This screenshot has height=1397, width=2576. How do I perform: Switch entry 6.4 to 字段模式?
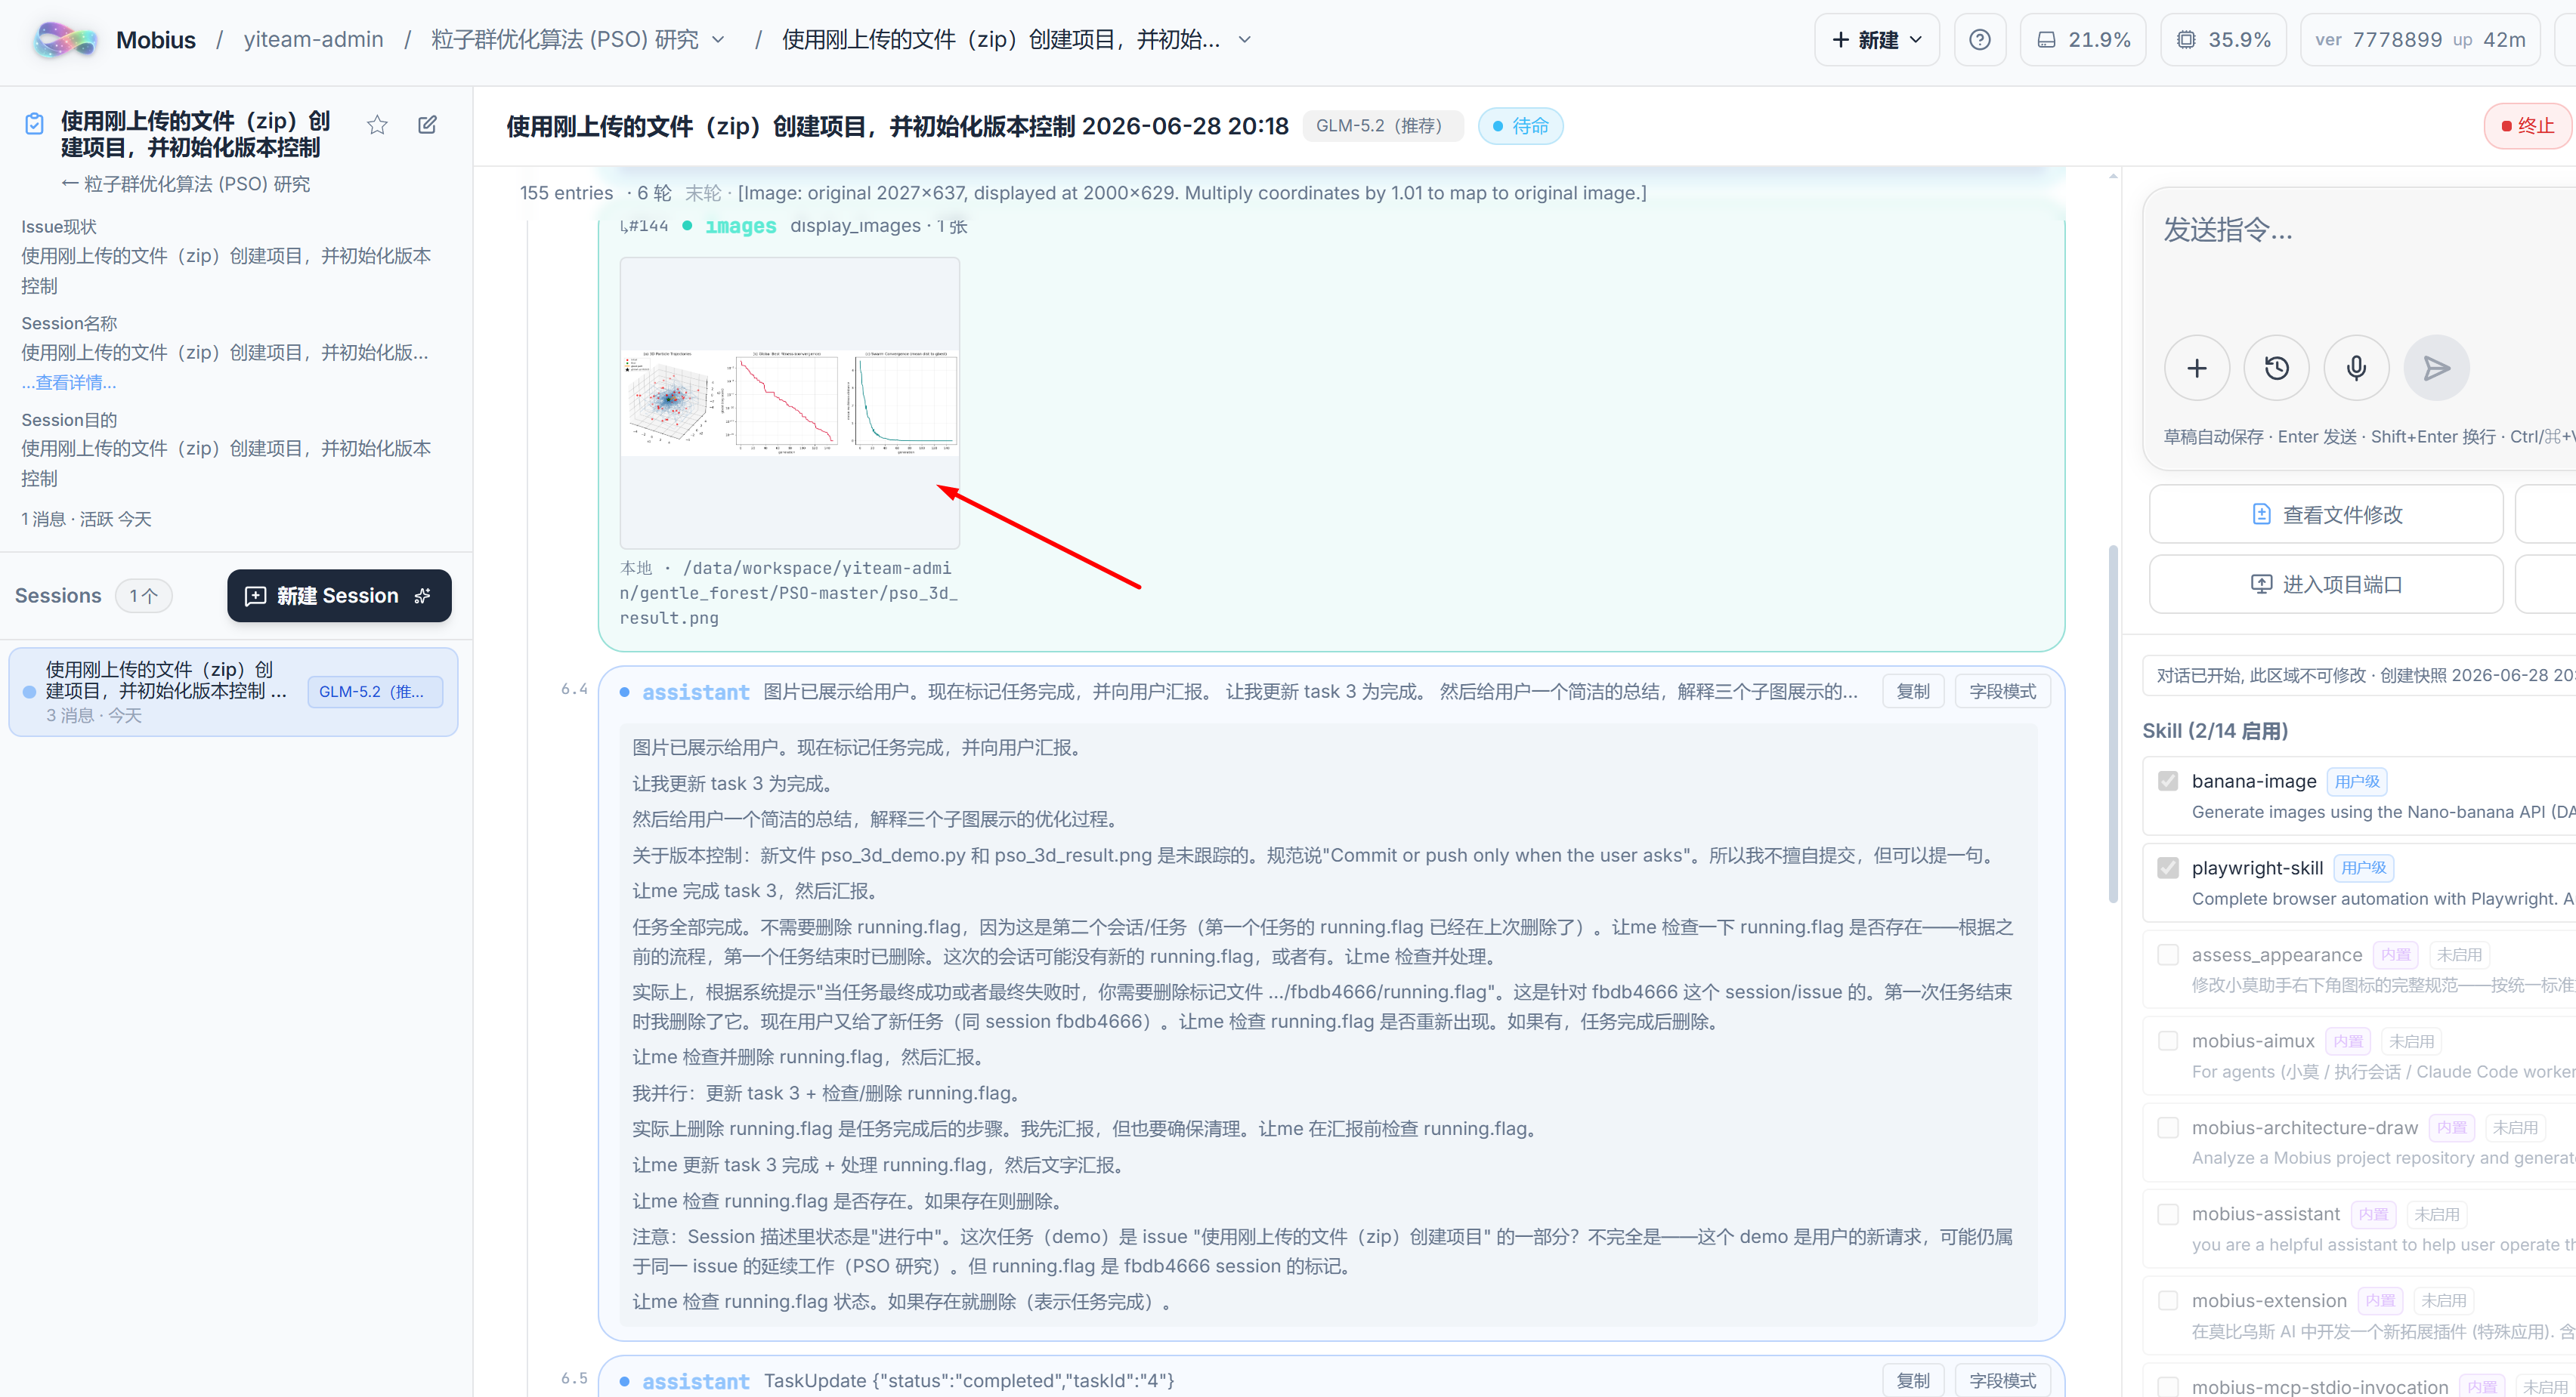2002,692
